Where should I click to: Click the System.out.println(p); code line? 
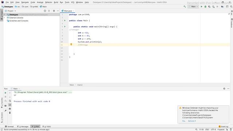(90, 42)
